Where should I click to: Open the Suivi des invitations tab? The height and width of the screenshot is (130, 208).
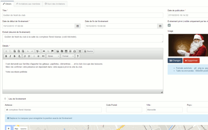(55, 4)
